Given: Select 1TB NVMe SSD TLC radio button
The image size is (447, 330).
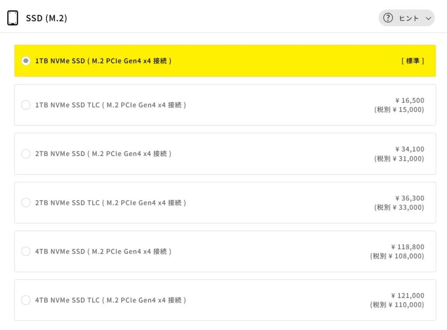Looking at the screenshot, I should (x=26, y=105).
